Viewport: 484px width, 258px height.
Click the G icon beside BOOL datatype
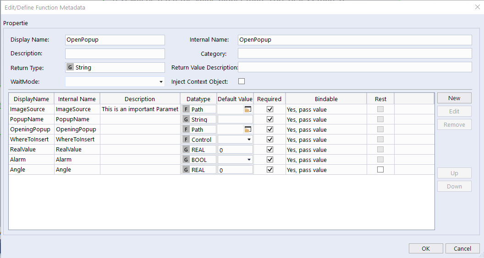[186, 160]
